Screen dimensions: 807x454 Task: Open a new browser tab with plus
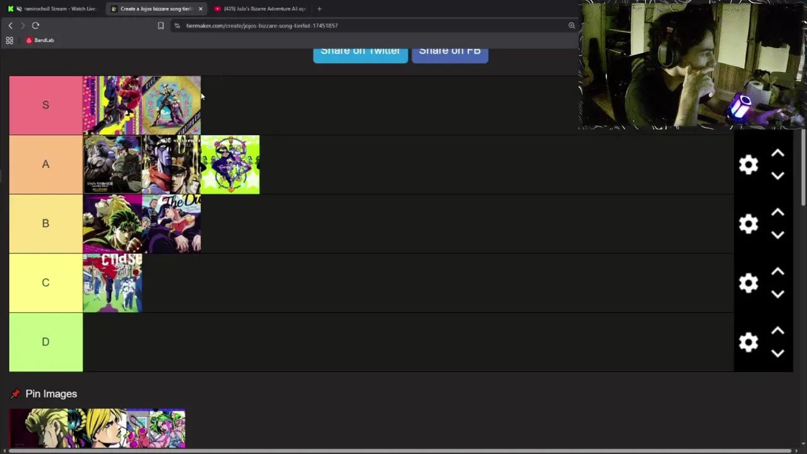319,9
